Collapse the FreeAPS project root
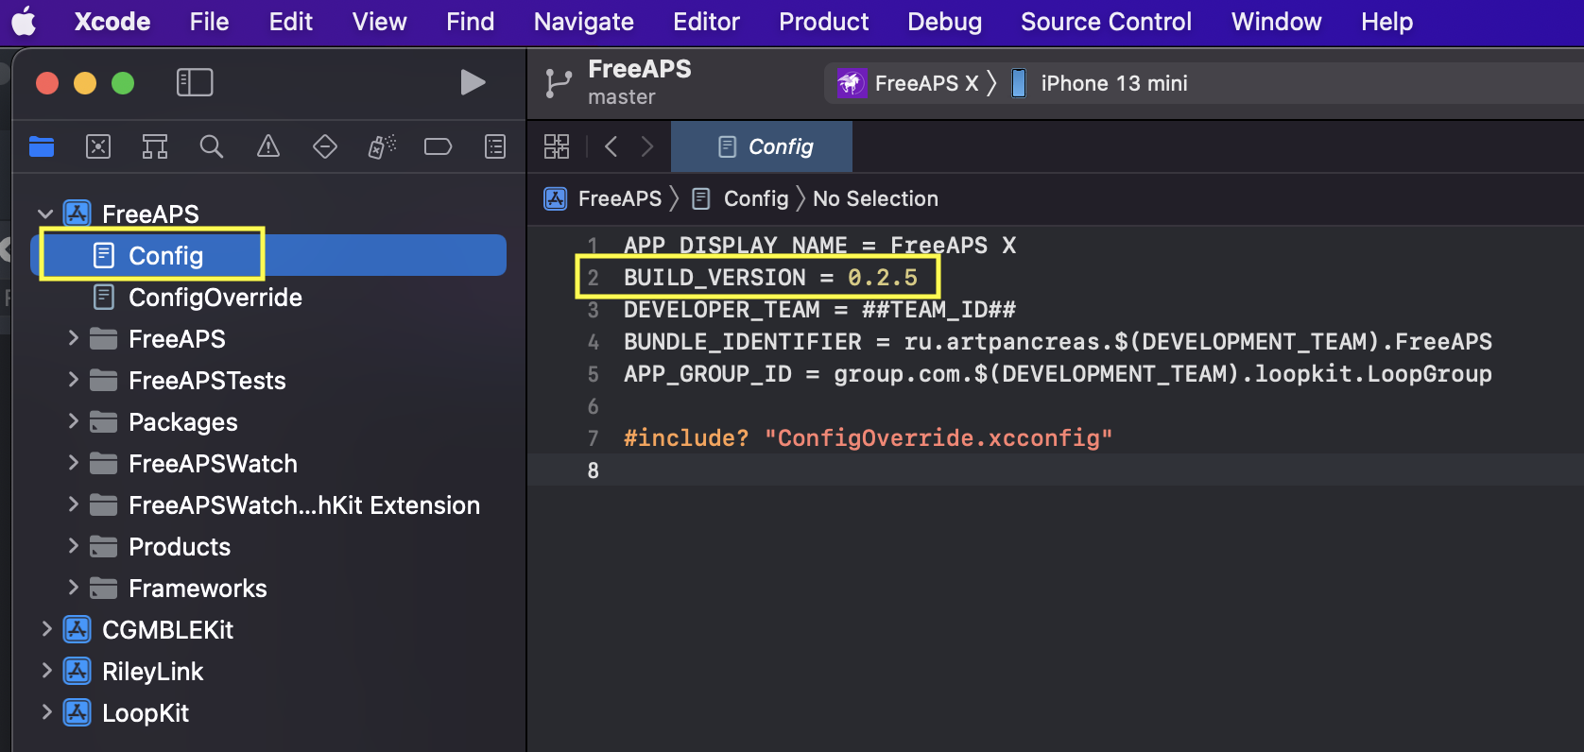The image size is (1584, 752). (x=45, y=214)
